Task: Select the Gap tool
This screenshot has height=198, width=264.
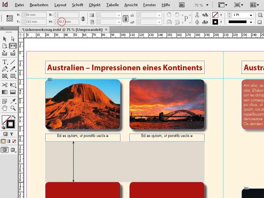Action: coord(13,46)
